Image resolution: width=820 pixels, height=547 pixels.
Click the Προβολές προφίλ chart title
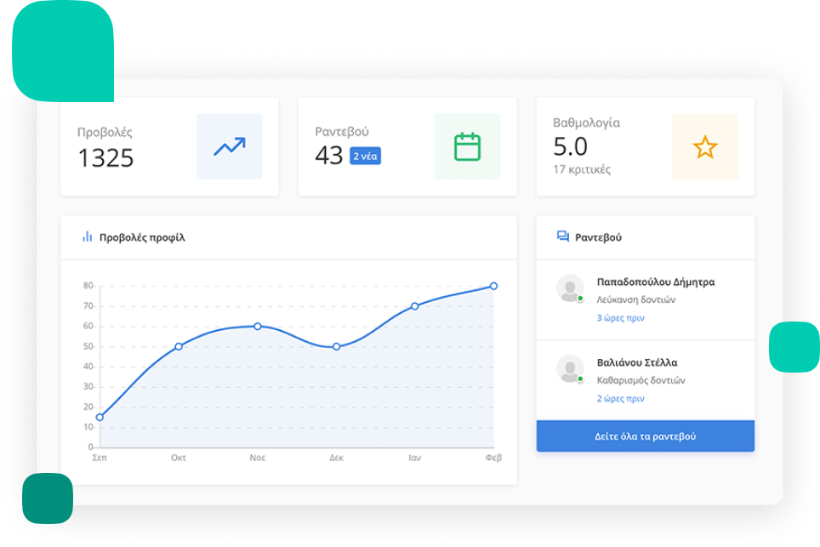pos(142,237)
